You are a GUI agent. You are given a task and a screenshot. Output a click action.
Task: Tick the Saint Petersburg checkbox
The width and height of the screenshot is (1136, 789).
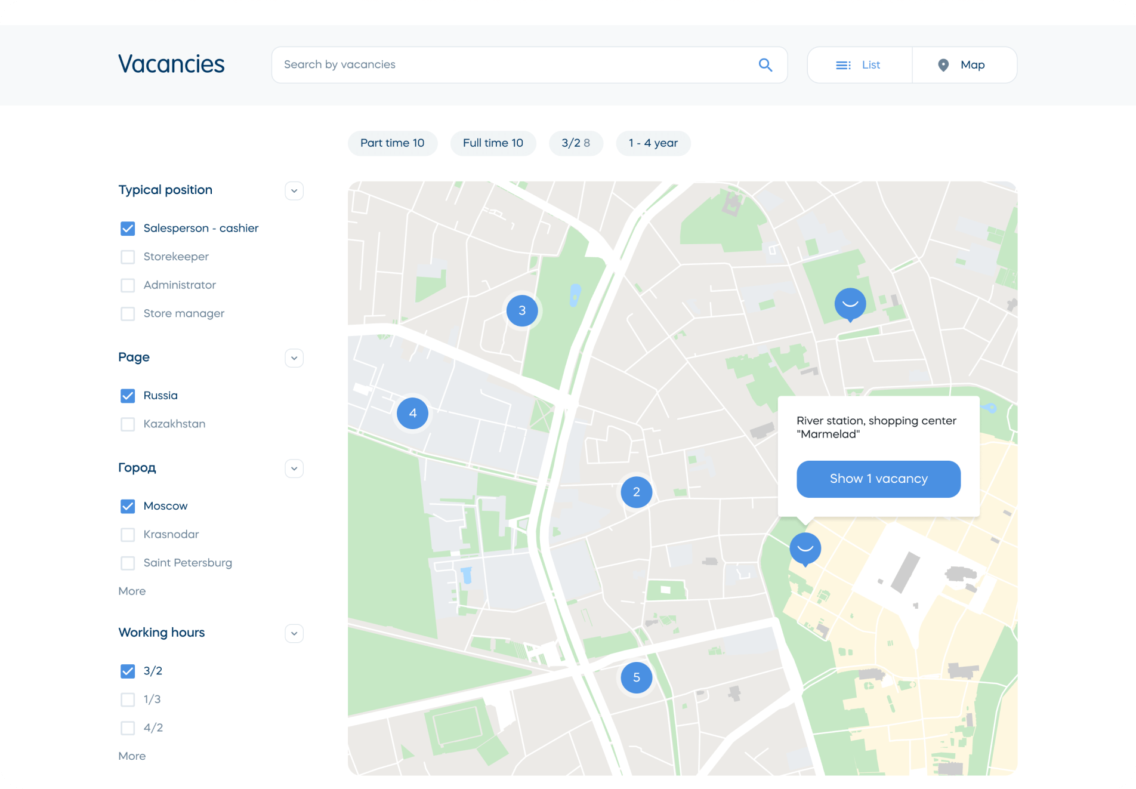tap(128, 563)
